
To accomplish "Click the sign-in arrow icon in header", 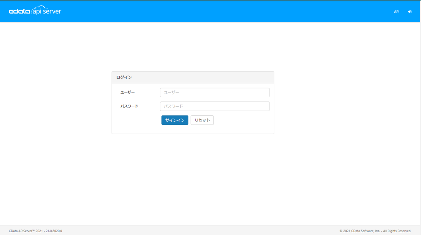I will pos(410,12).
